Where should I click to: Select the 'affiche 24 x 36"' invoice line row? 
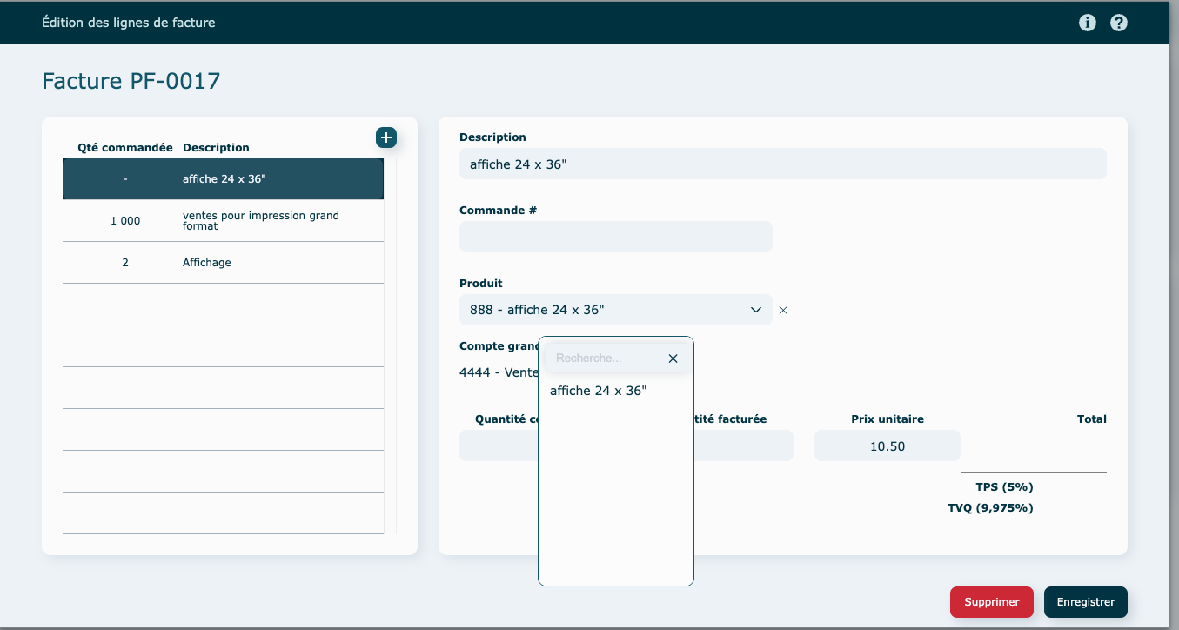[x=223, y=179]
